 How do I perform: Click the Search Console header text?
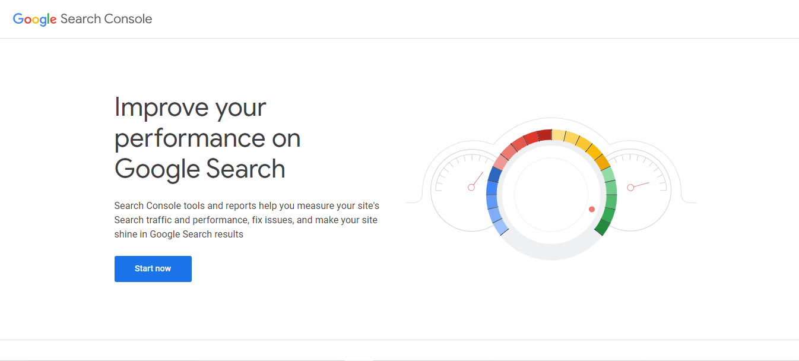(106, 19)
